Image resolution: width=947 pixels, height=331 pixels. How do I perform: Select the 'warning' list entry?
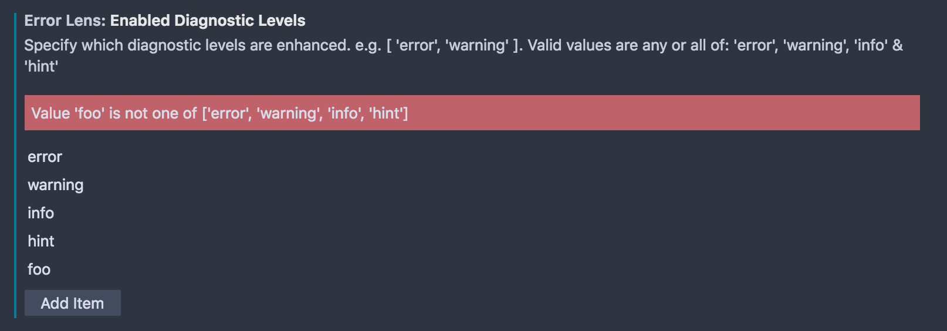point(55,185)
